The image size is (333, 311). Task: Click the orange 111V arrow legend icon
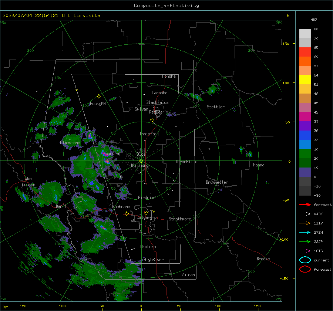(305, 223)
